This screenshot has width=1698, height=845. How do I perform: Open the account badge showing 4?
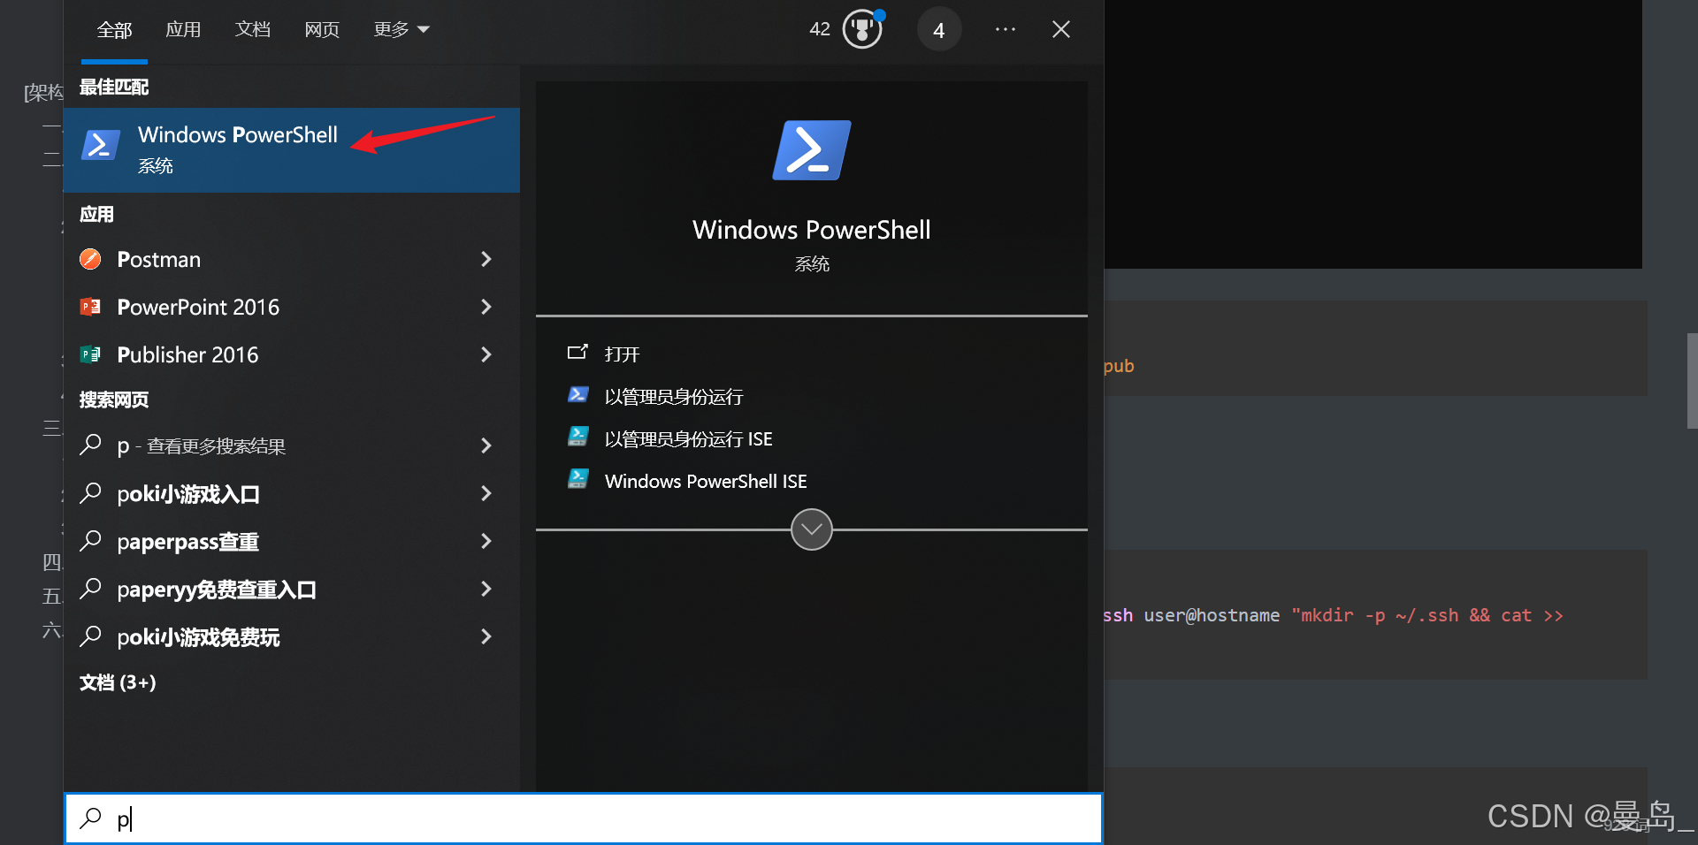pos(939,30)
